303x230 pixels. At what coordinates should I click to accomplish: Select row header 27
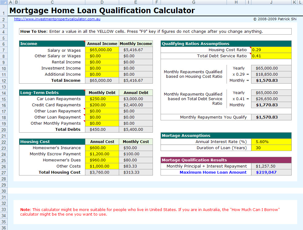click(4, 172)
